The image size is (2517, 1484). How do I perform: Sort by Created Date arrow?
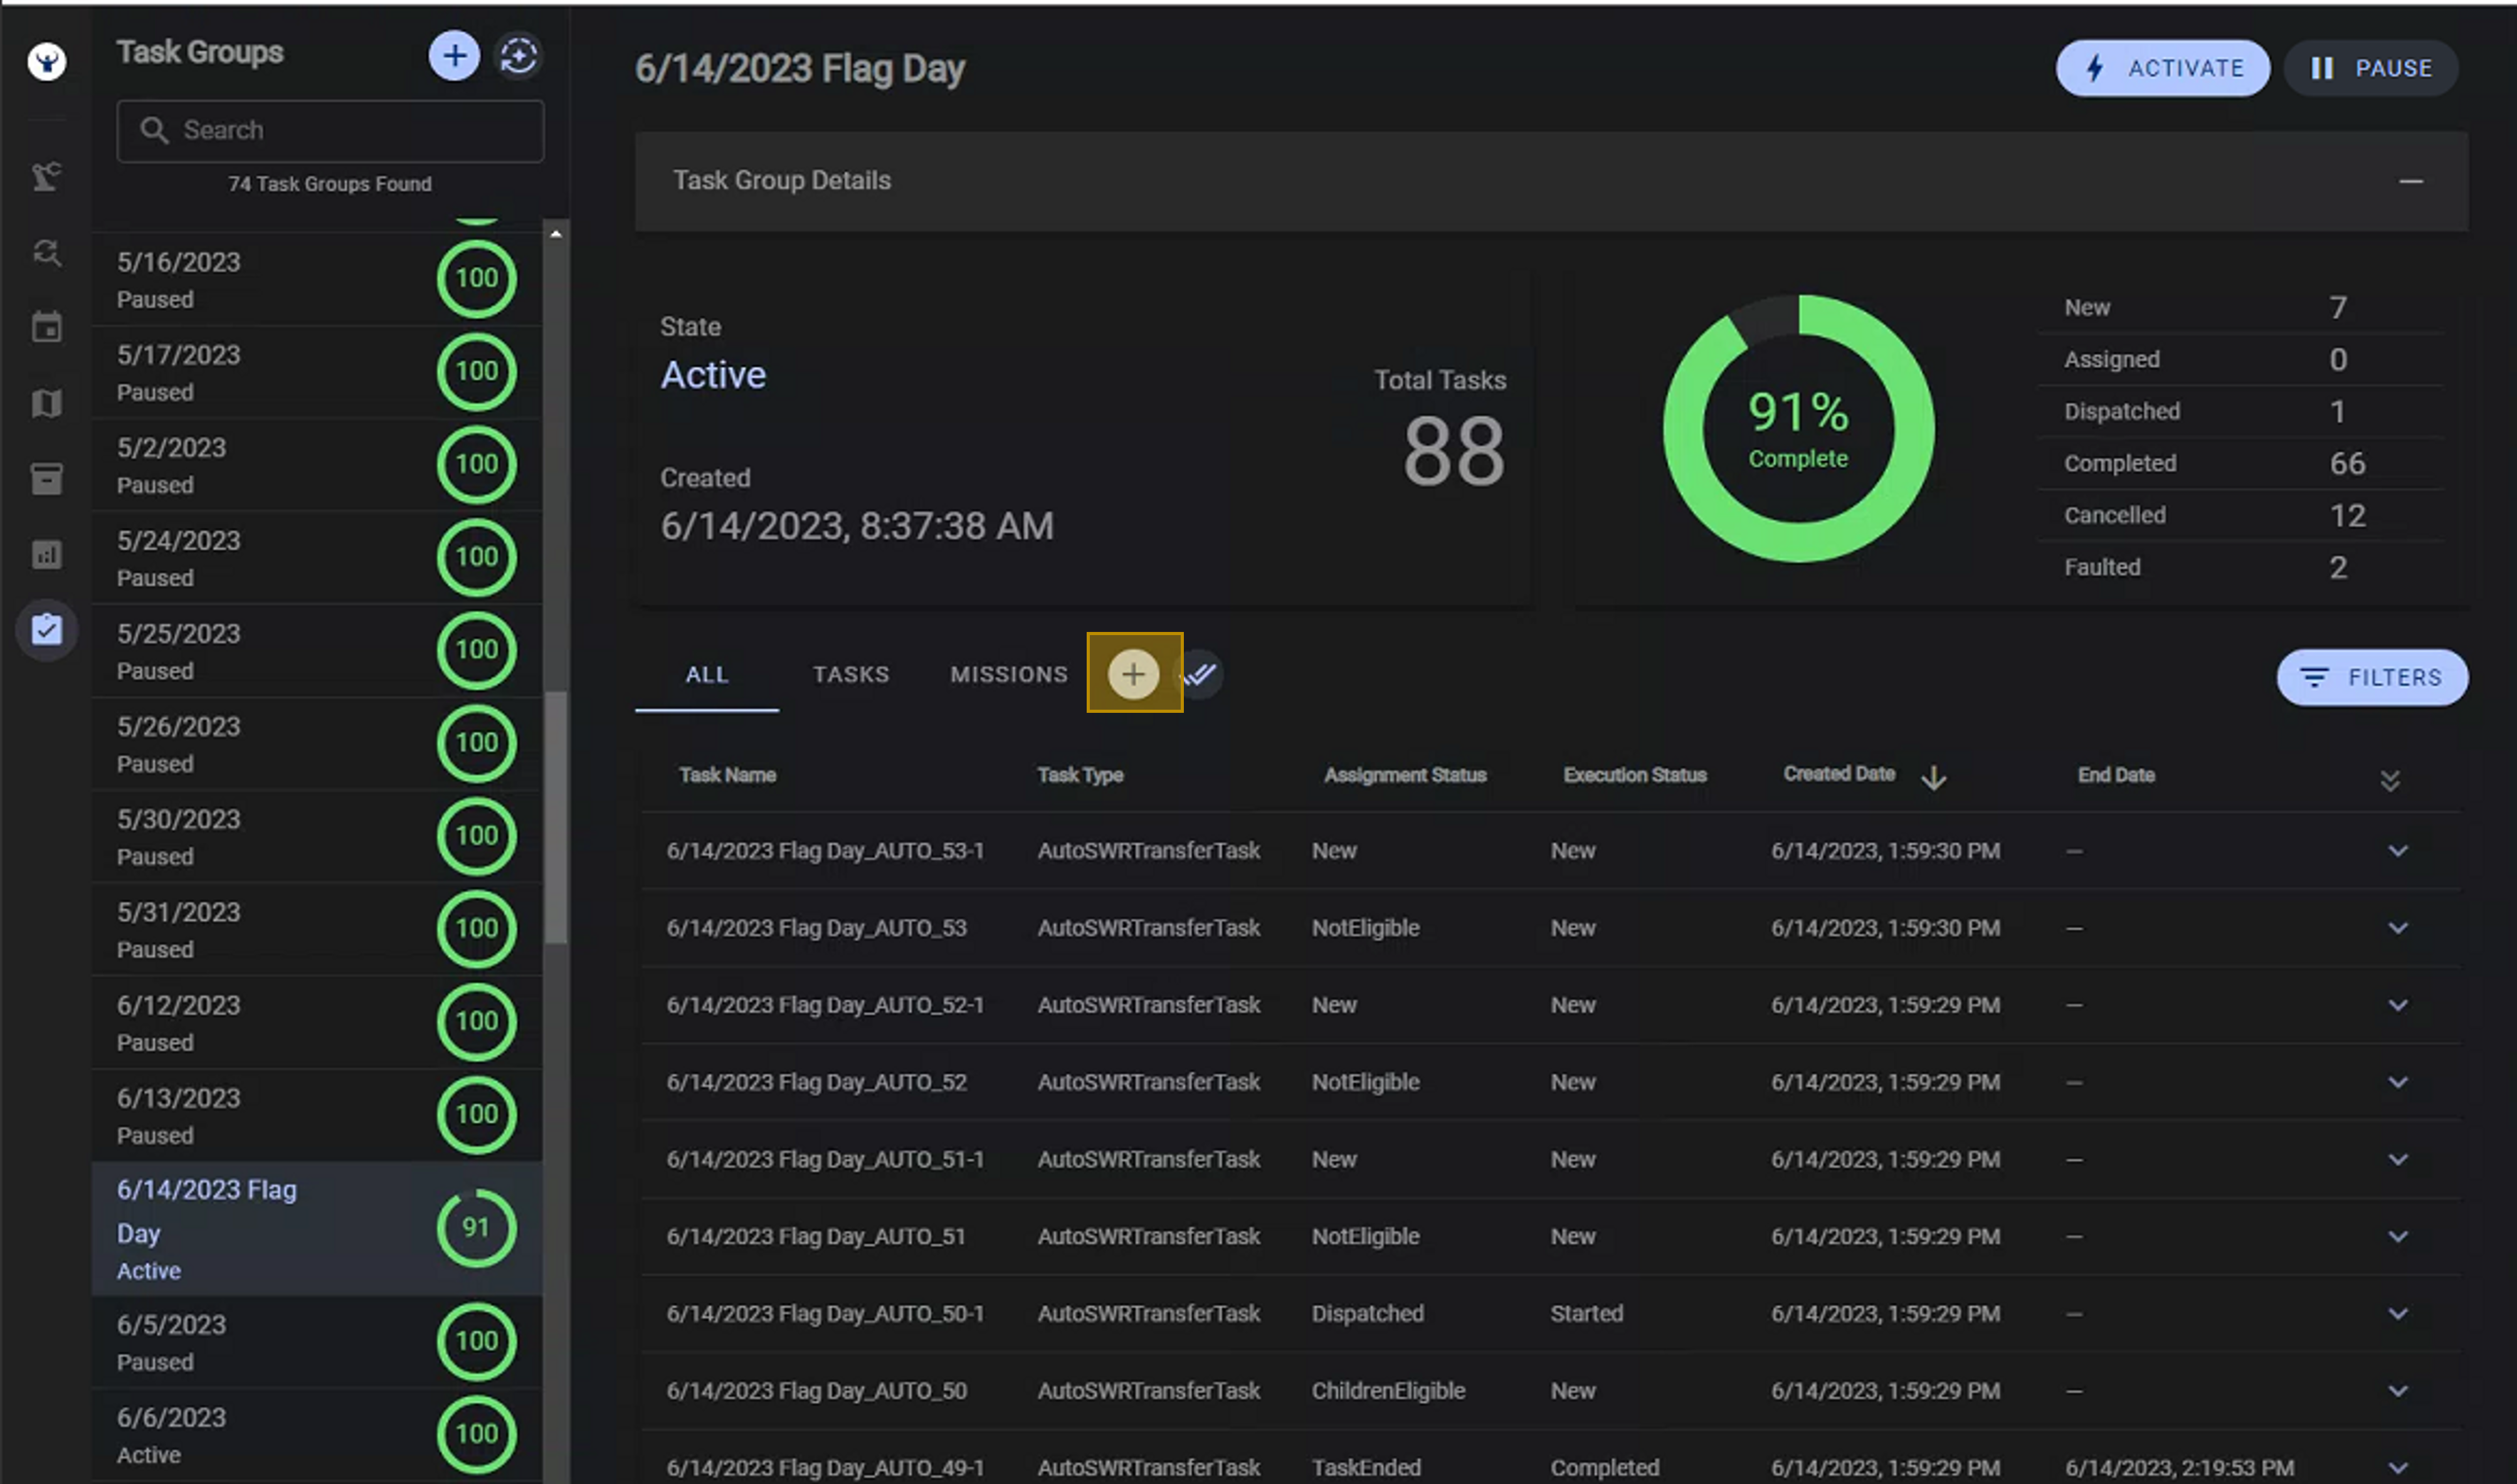1934,777
